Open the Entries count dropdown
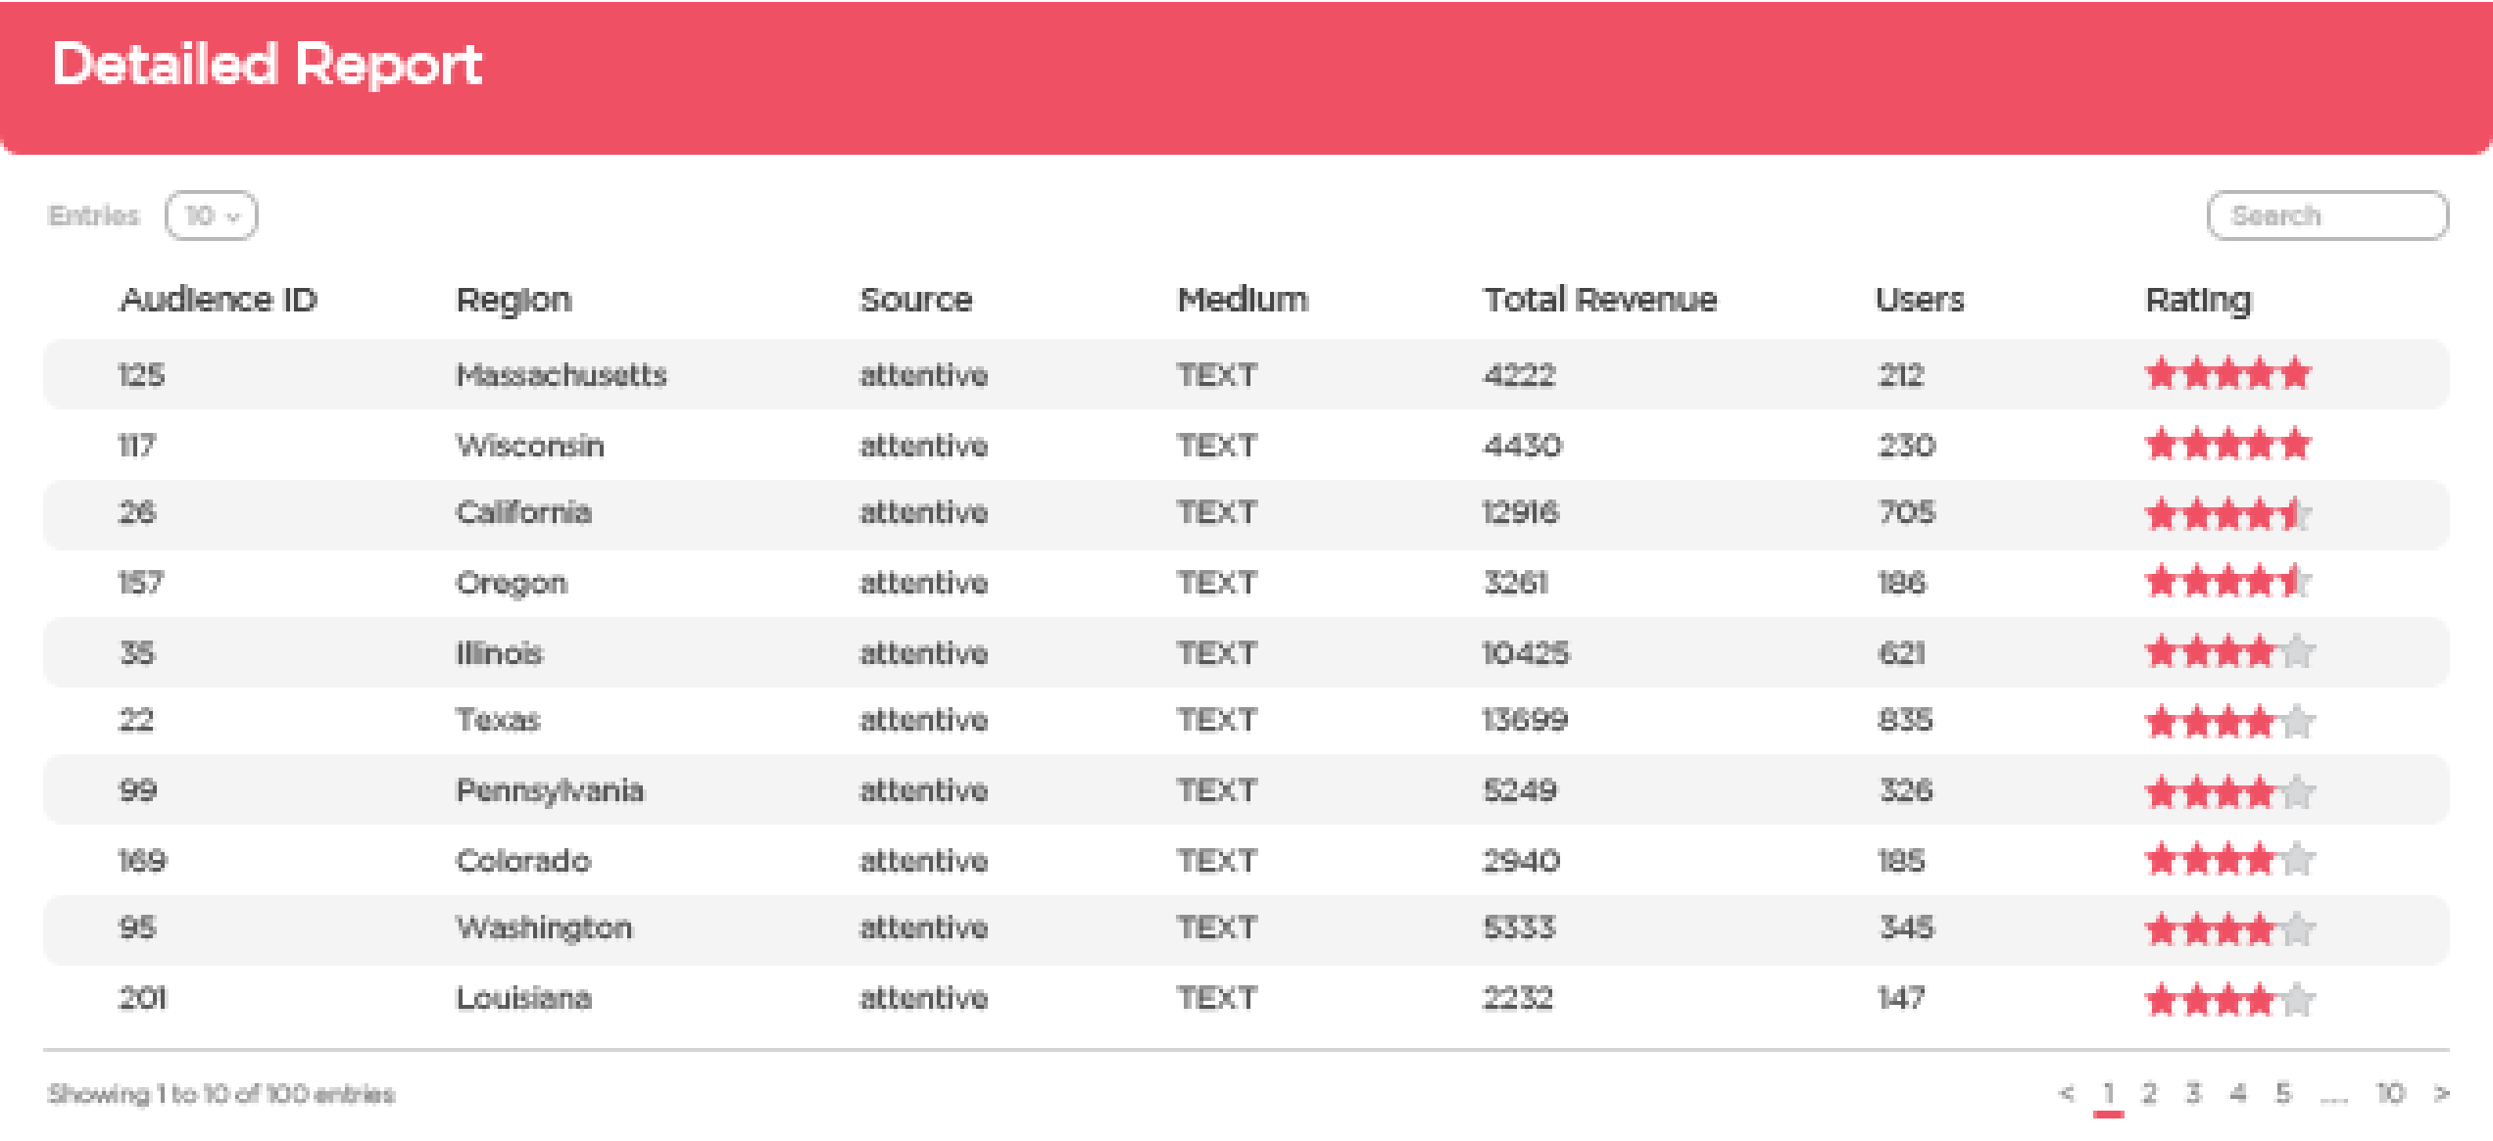 (x=212, y=215)
